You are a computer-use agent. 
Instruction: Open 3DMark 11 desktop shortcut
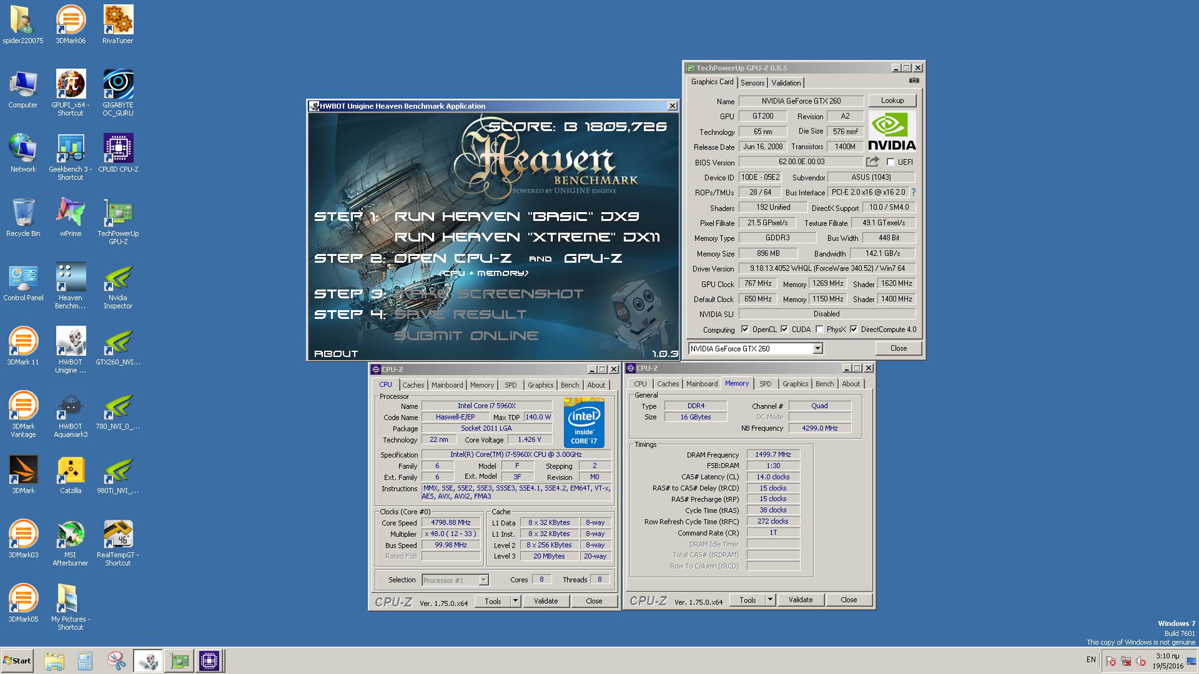click(23, 346)
